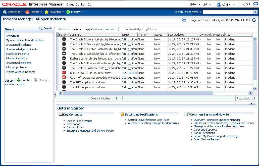Click the search arrow go button
The image size is (259, 166).
tap(255, 12)
